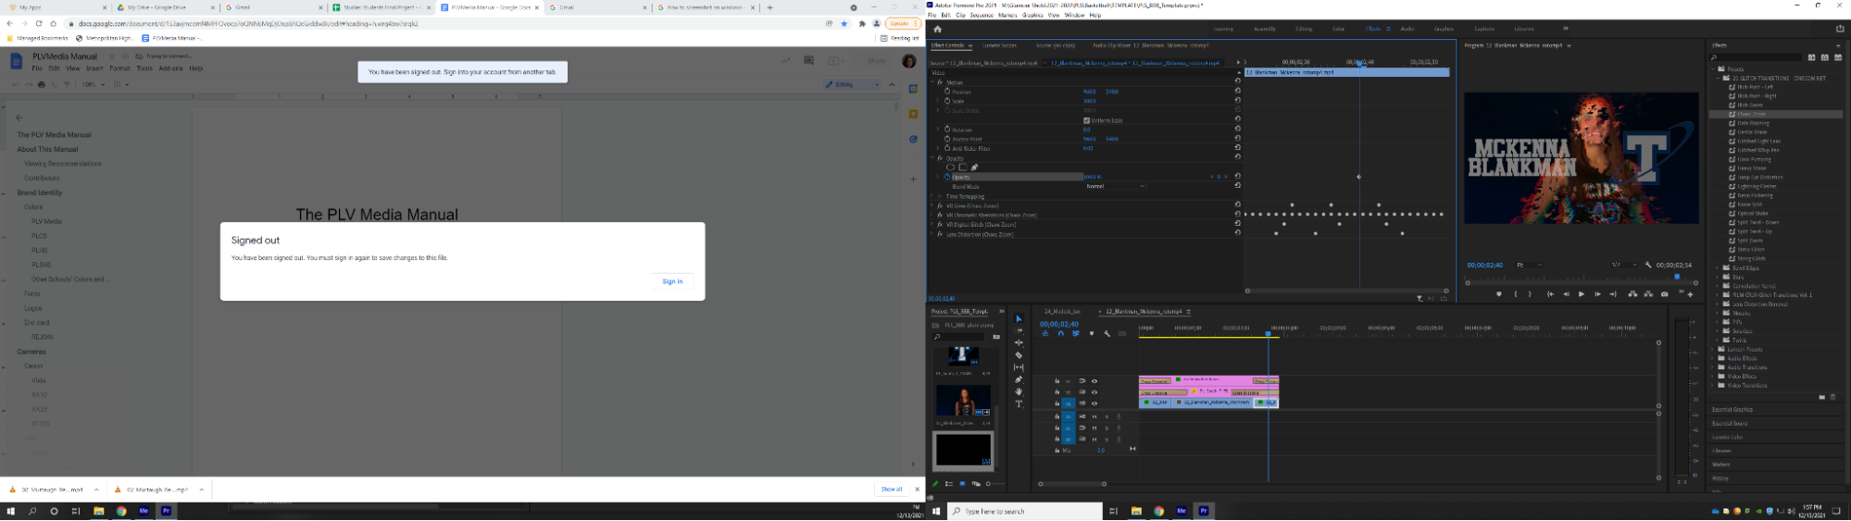Click Show all in Chrome downloads bar

tap(891, 490)
